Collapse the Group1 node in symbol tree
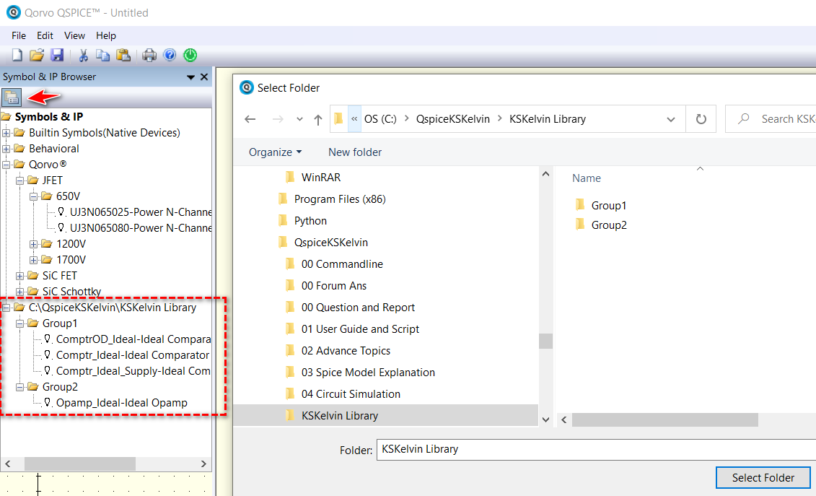The image size is (816, 496). pyautogui.click(x=19, y=323)
